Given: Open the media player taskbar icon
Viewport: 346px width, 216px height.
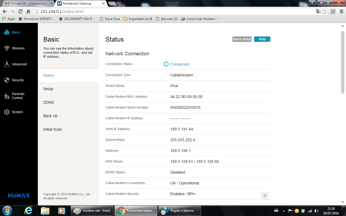Looking at the screenshot, I should (x=62, y=211).
